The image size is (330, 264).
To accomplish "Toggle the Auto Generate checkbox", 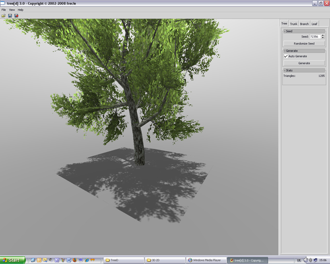I will tap(286, 56).
